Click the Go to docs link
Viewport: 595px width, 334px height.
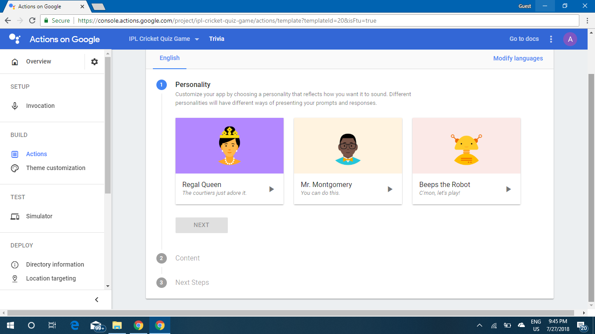524,39
